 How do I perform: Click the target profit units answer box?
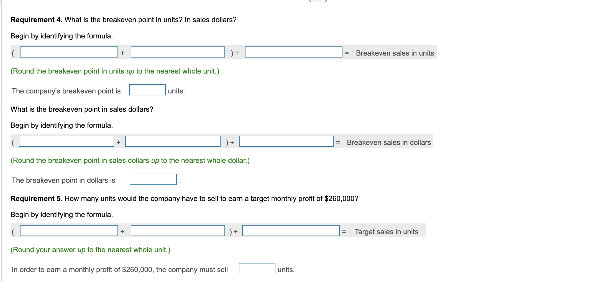pos(257,269)
